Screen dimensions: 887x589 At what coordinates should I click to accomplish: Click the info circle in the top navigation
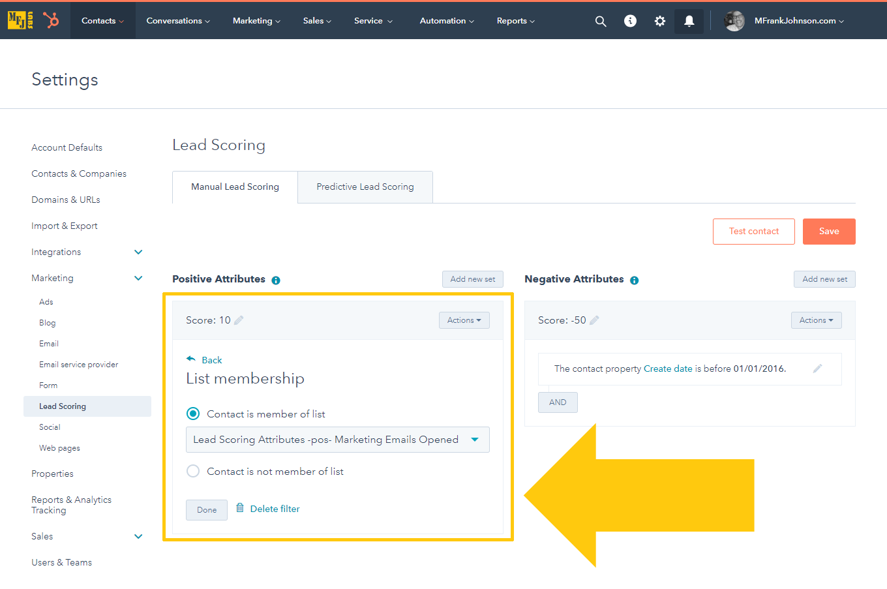(x=630, y=20)
